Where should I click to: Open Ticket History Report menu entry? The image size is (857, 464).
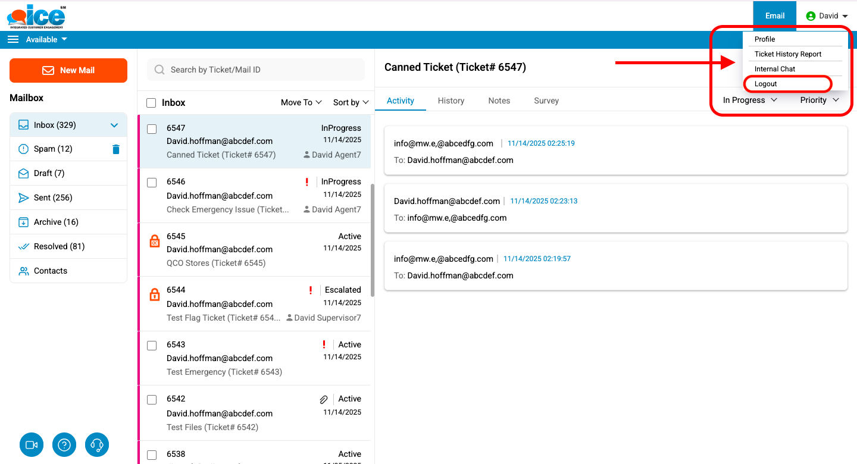[x=788, y=54]
